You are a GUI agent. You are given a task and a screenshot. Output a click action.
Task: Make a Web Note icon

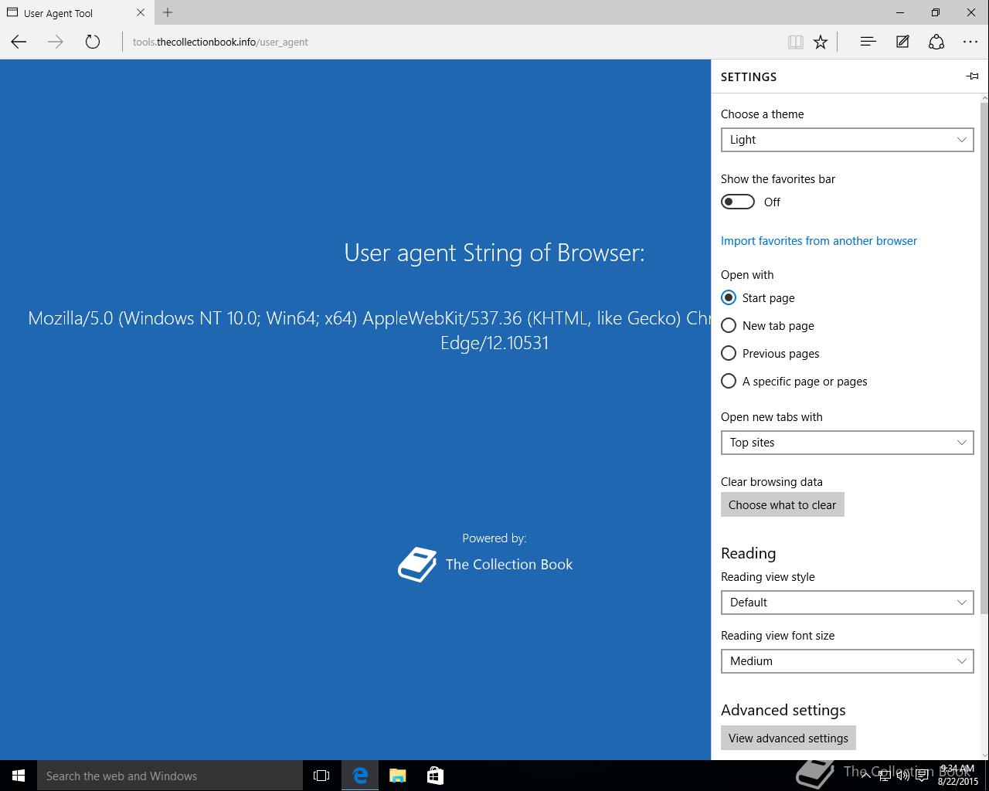[x=902, y=42]
